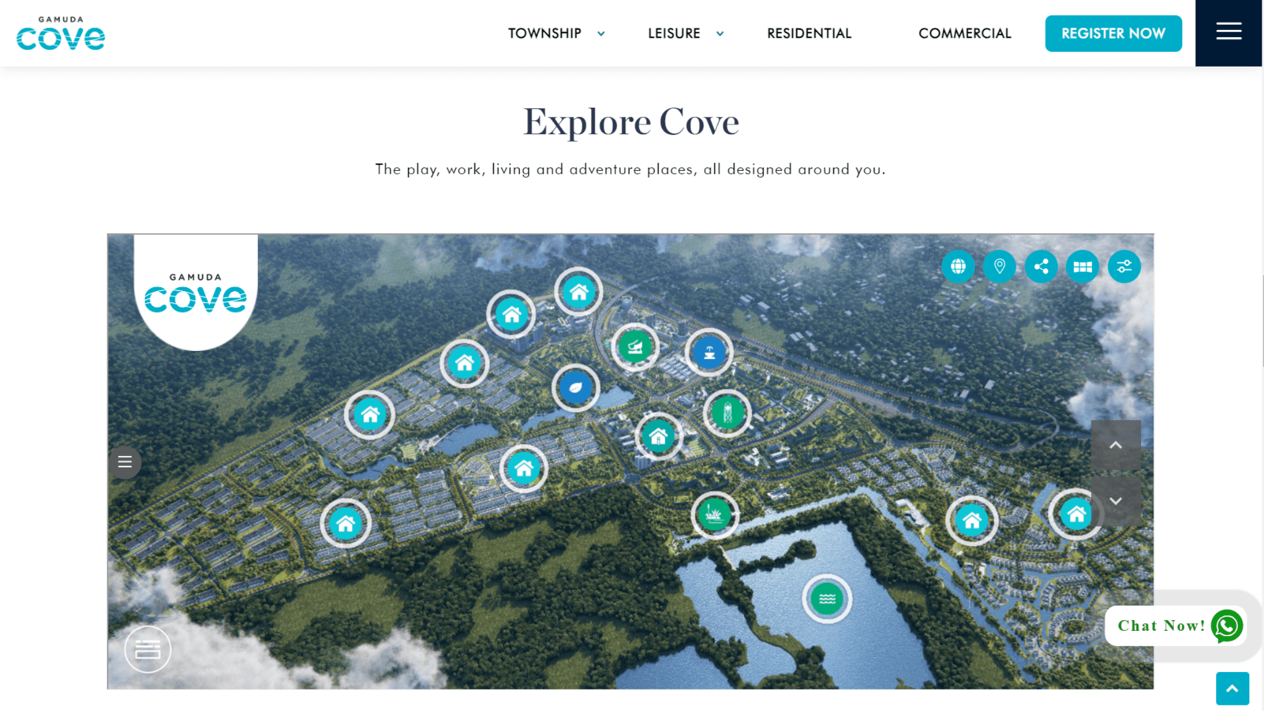Toggle the grid view icon

(x=1082, y=266)
